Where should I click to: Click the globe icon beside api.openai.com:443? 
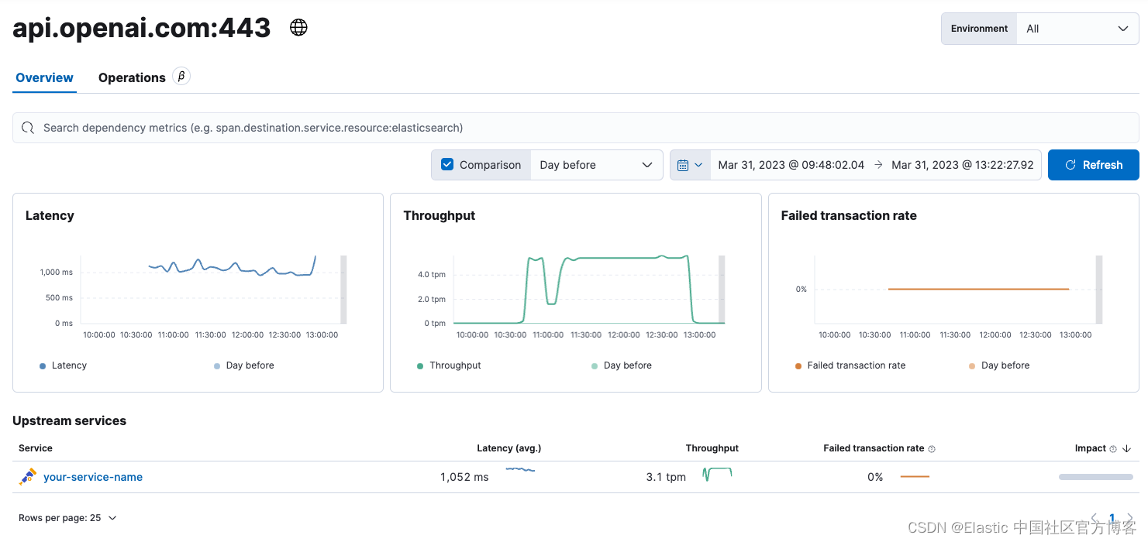(x=298, y=28)
